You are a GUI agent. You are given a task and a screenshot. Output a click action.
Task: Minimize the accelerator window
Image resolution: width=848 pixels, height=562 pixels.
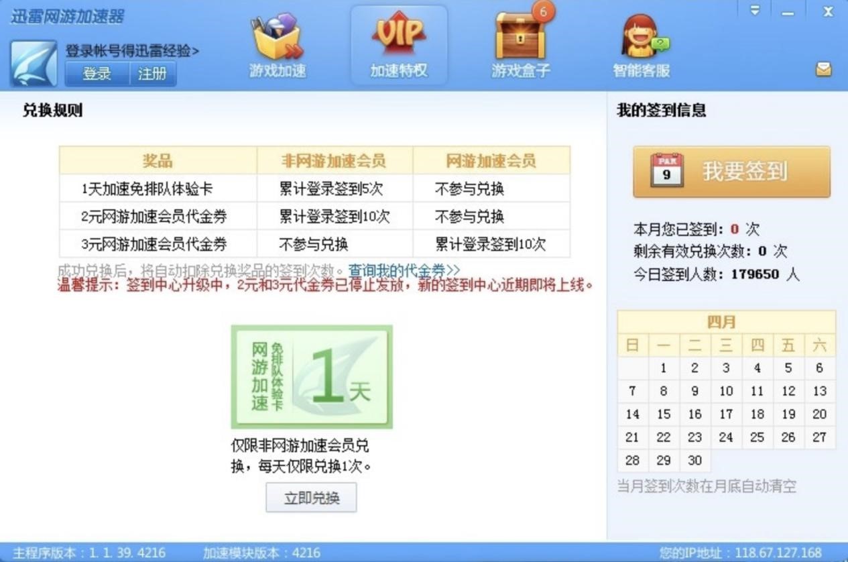tap(788, 12)
